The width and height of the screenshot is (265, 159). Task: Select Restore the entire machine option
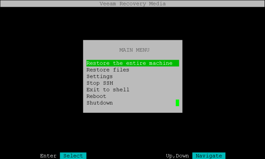(x=132, y=63)
